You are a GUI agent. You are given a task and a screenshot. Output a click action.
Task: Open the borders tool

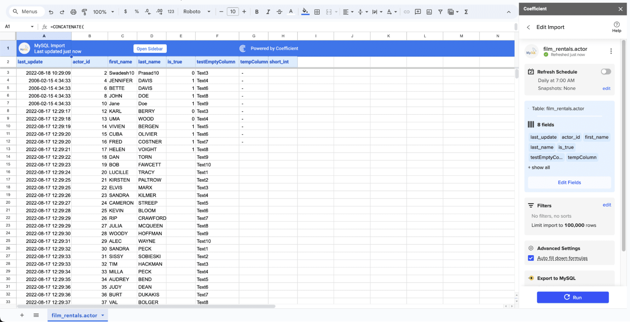pos(317,12)
